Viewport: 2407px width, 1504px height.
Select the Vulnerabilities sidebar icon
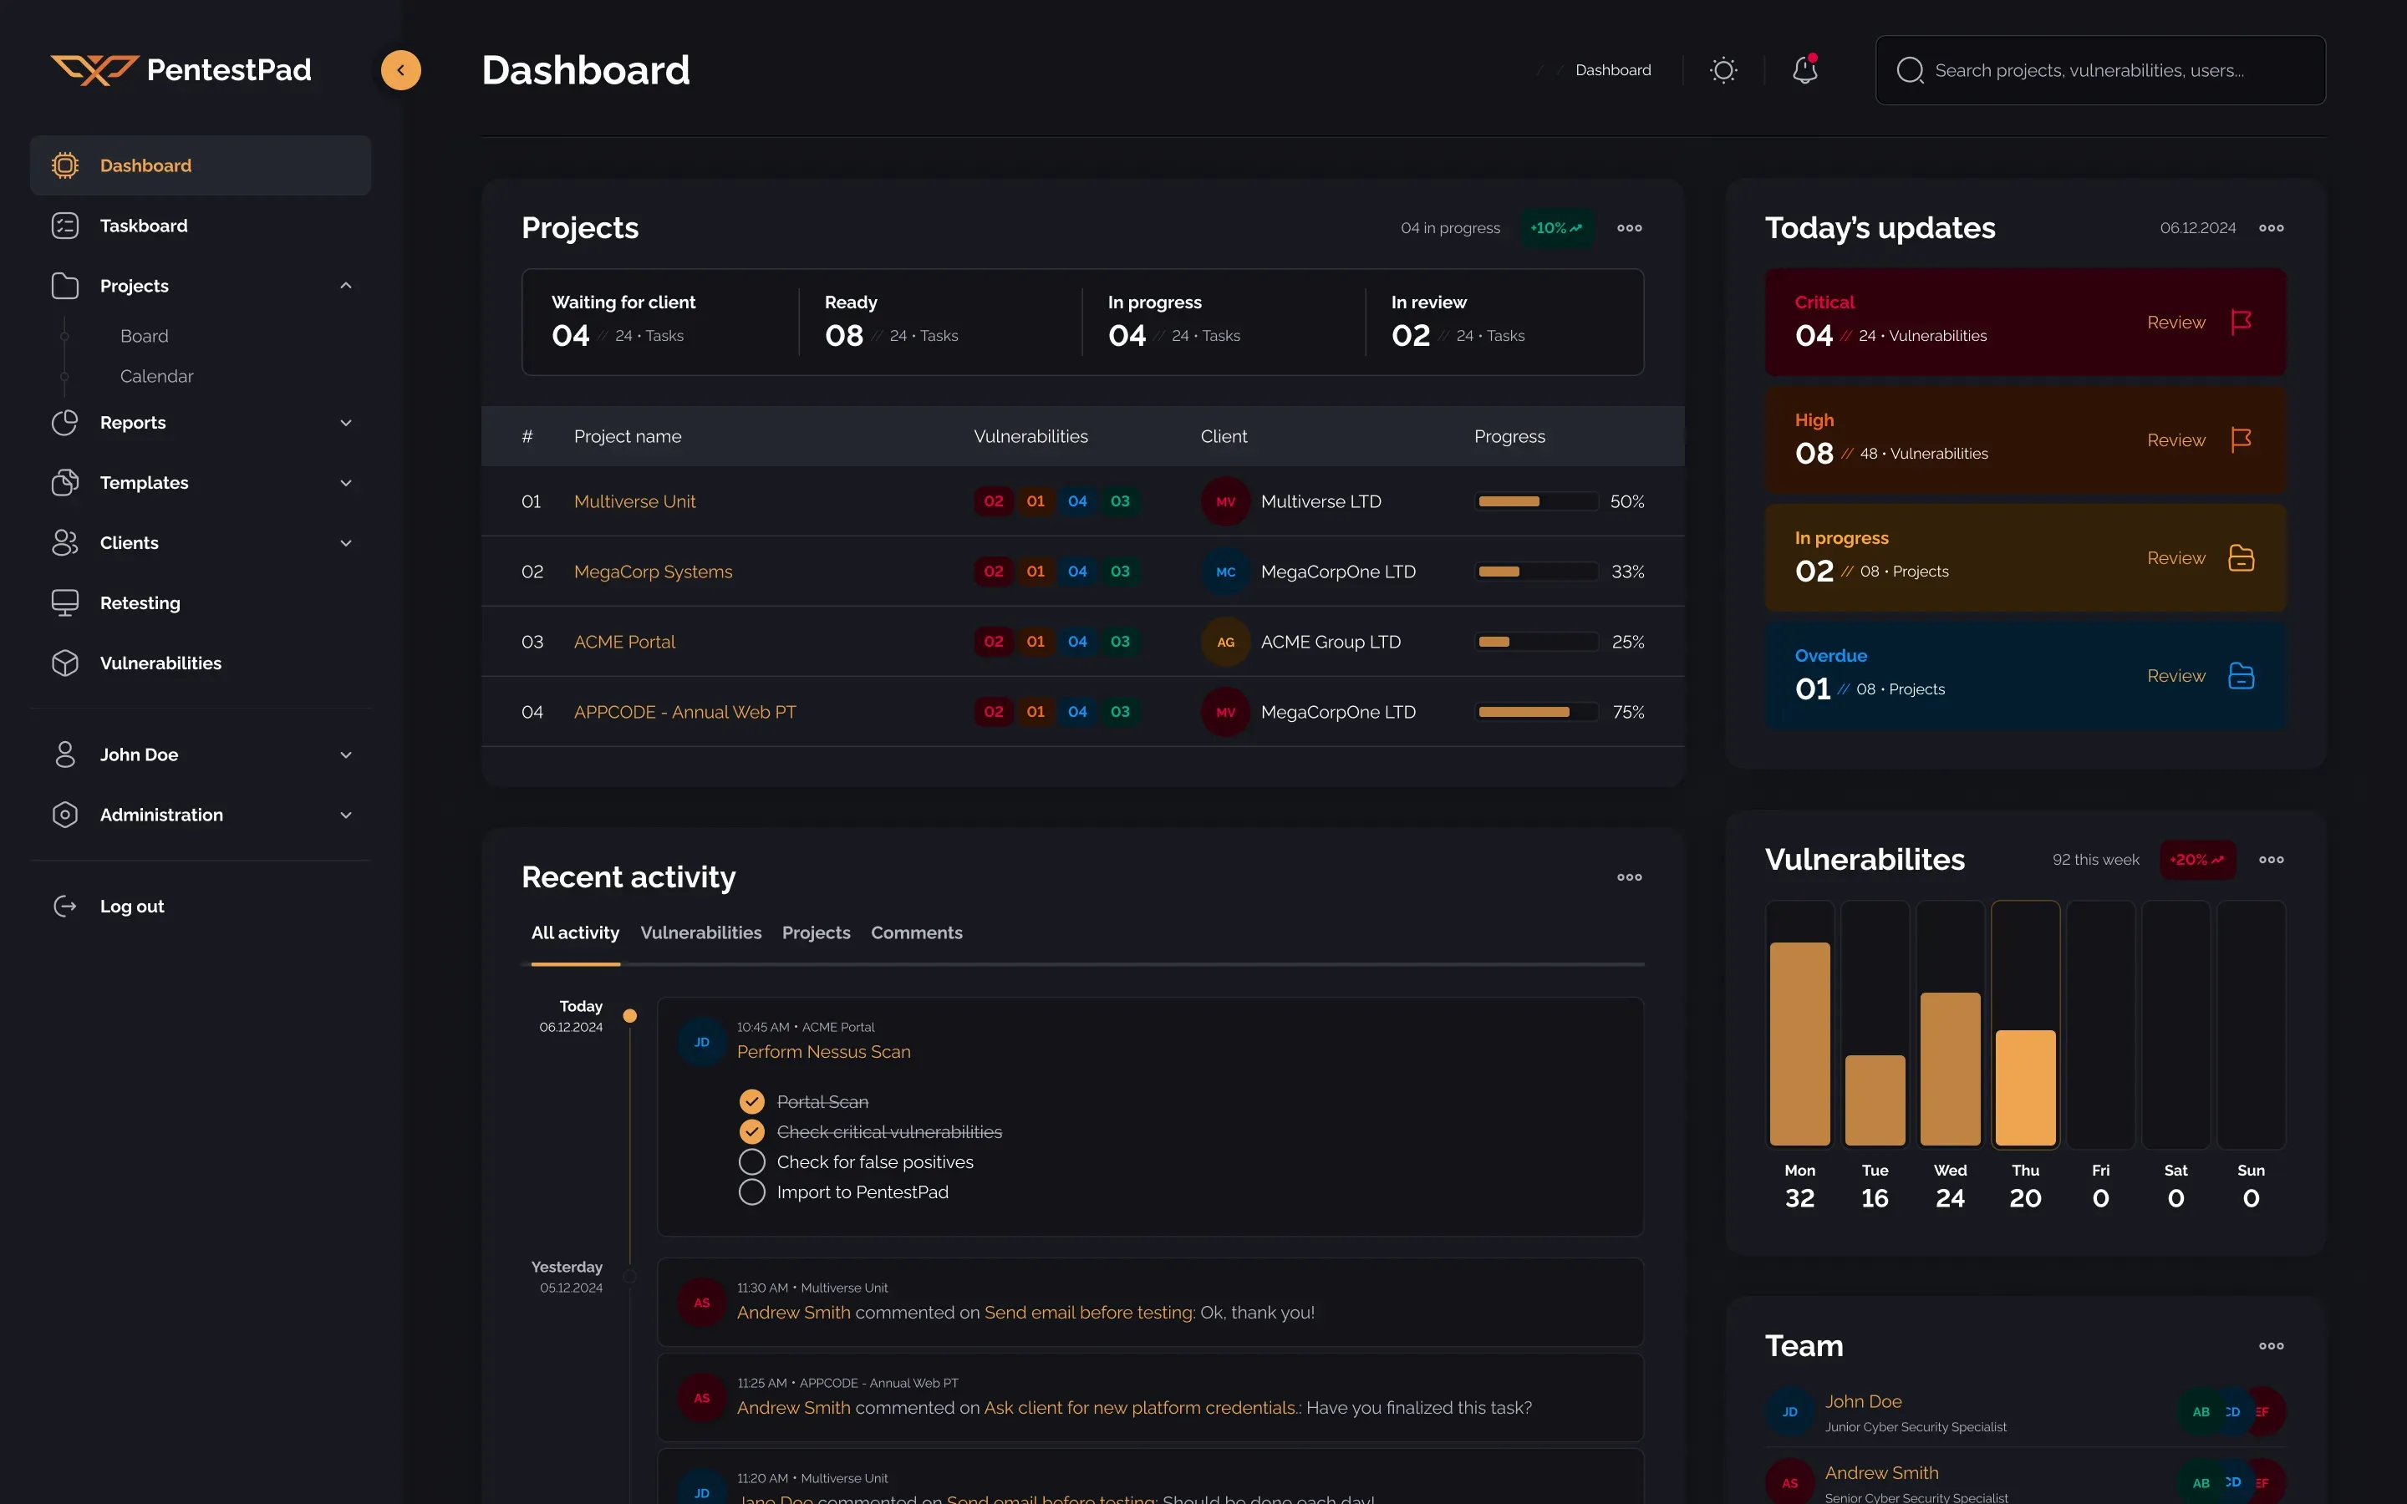click(64, 663)
